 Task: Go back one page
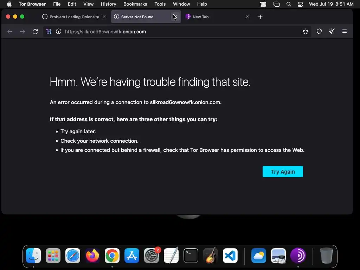[x=9, y=31]
